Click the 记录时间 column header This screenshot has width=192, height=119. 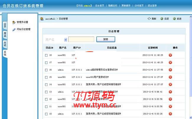(153, 48)
